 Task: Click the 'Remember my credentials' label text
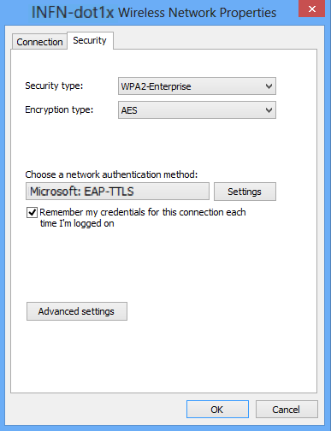[143, 218]
